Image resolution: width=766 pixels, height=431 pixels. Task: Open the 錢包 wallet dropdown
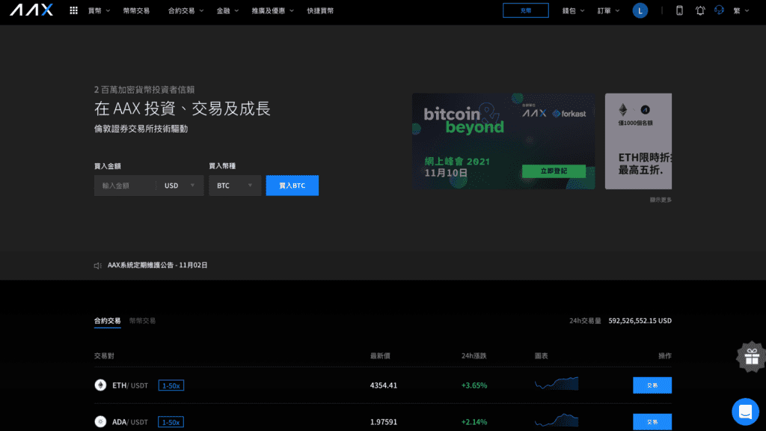click(573, 10)
